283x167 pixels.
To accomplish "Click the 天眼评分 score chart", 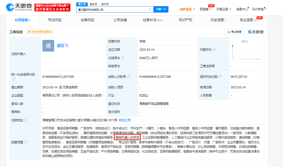I will pyautogui.click(x=246, y=52).
